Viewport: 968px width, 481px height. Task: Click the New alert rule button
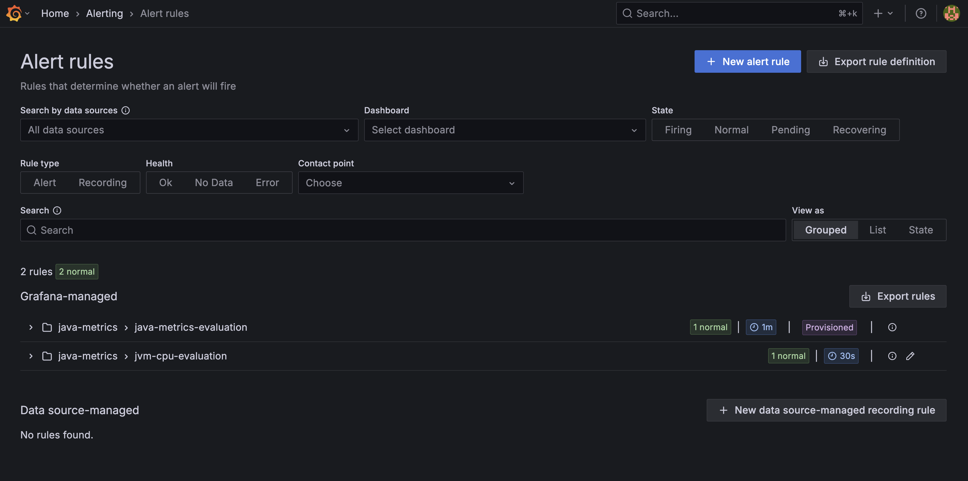point(747,62)
